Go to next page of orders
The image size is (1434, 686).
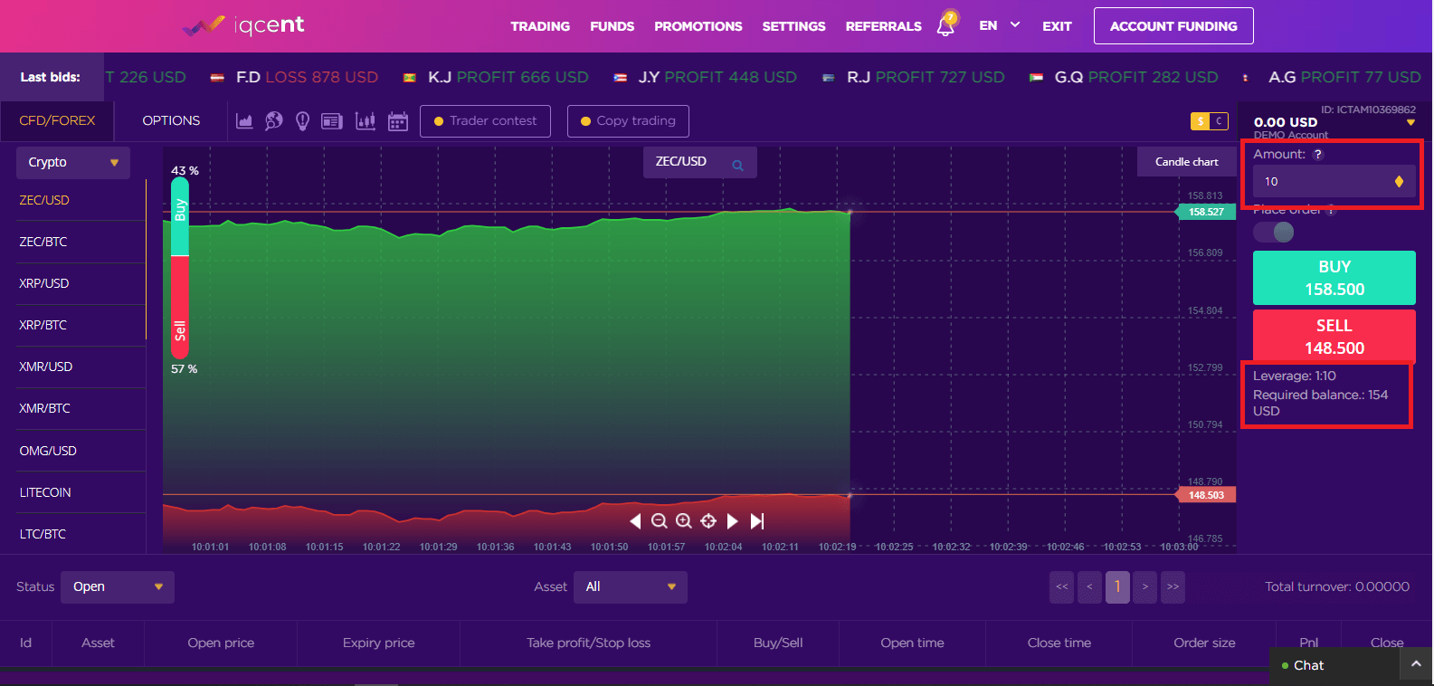coord(1145,586)
